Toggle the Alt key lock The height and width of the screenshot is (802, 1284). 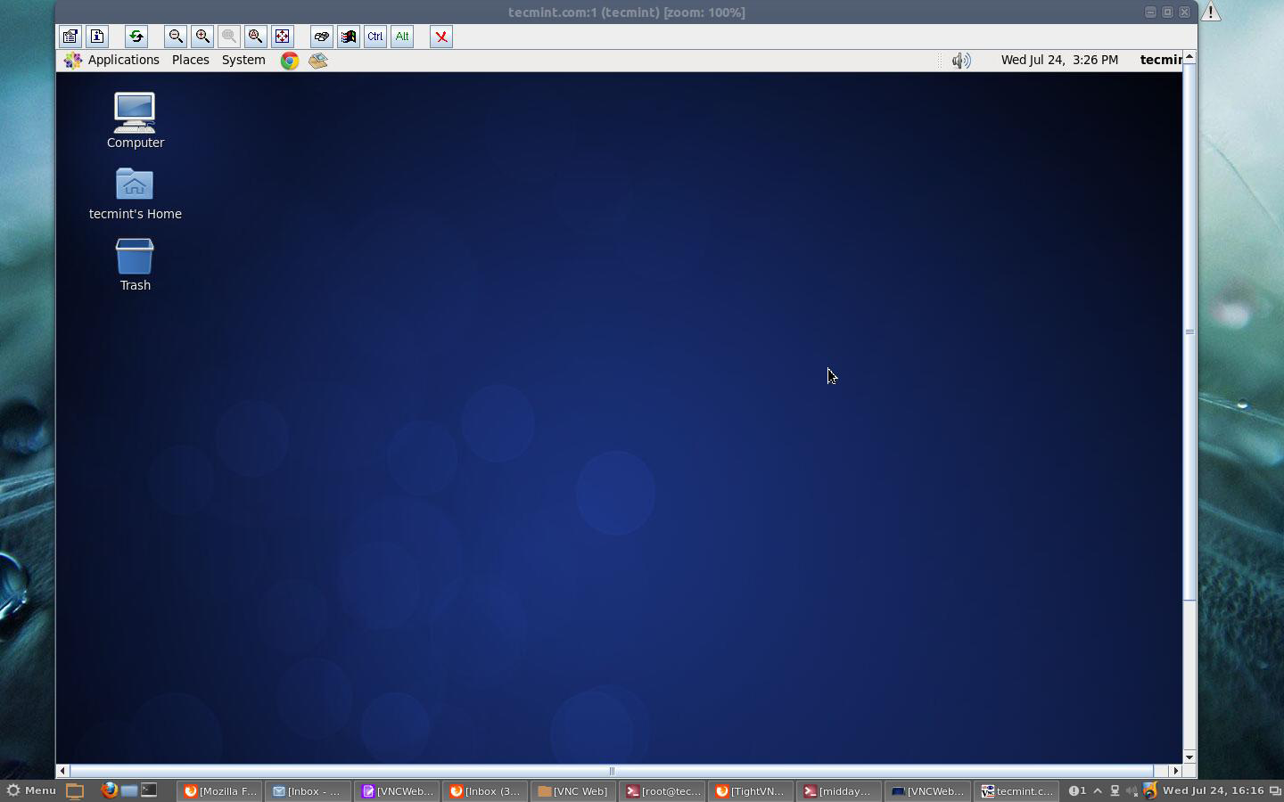[402, 37]
